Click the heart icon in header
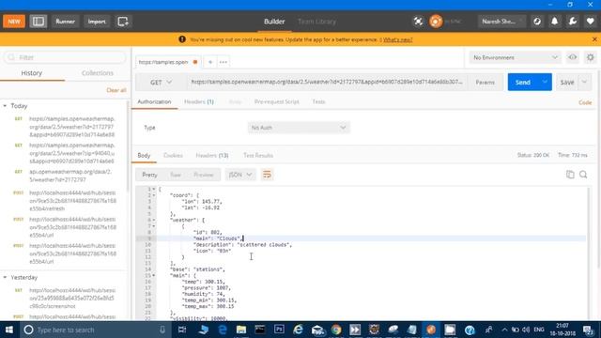Screen dimensions: 601x338 point(591,22)
